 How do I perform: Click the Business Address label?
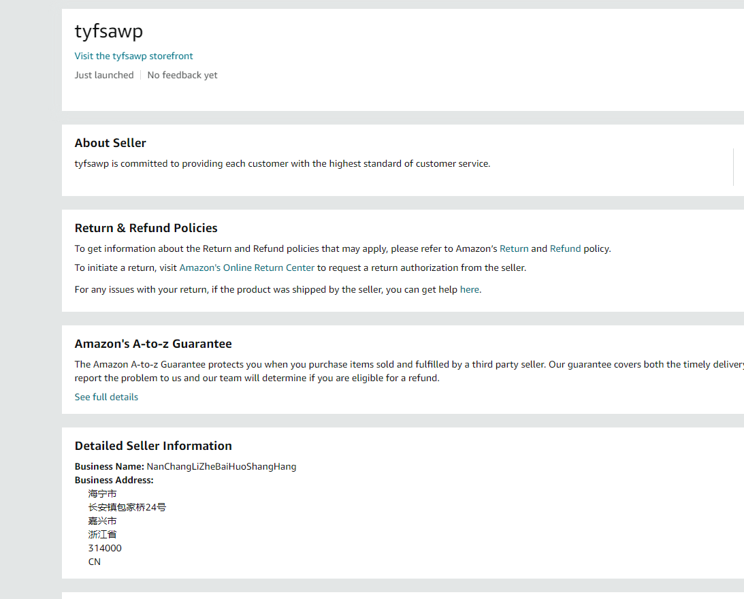click(114, 480)
